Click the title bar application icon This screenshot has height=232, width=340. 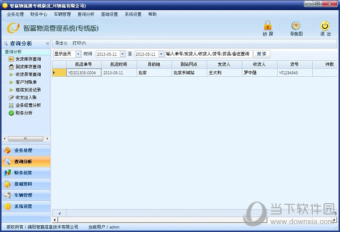click(5, 6)
